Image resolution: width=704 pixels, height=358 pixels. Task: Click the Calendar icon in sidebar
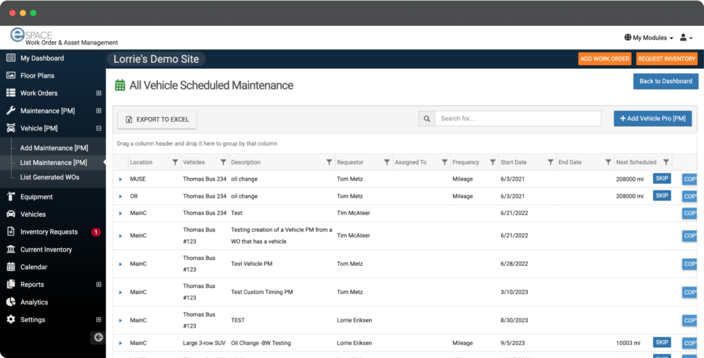pos(11,267)
